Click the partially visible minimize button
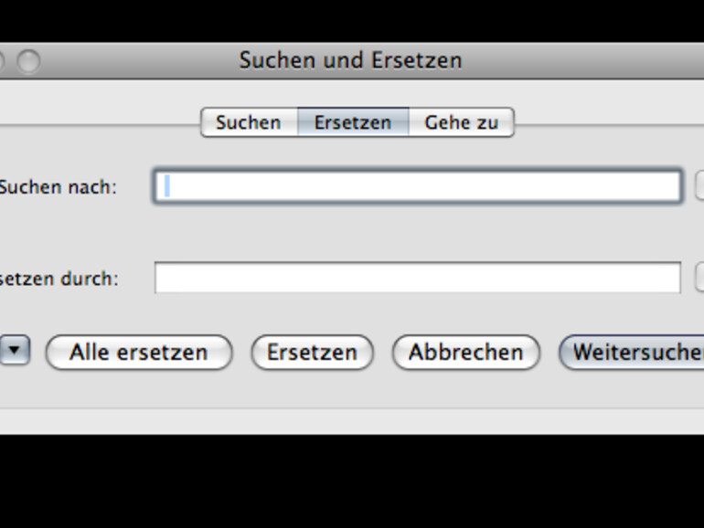Viewport: 704px width, 528px height. [2, 61]
